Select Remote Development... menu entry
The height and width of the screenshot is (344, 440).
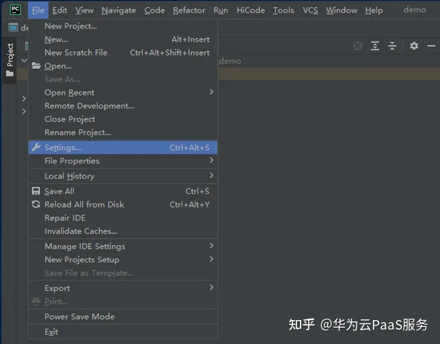[123, 106]
